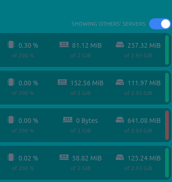Click the disk icon beside 125.24 MiB
The height and width of the screenshot is (182, 172).
(x=120, y=157)
